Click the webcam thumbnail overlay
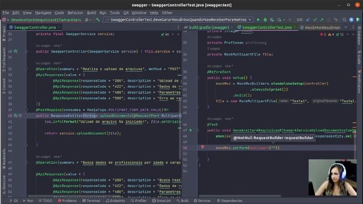 coord(332,177)
